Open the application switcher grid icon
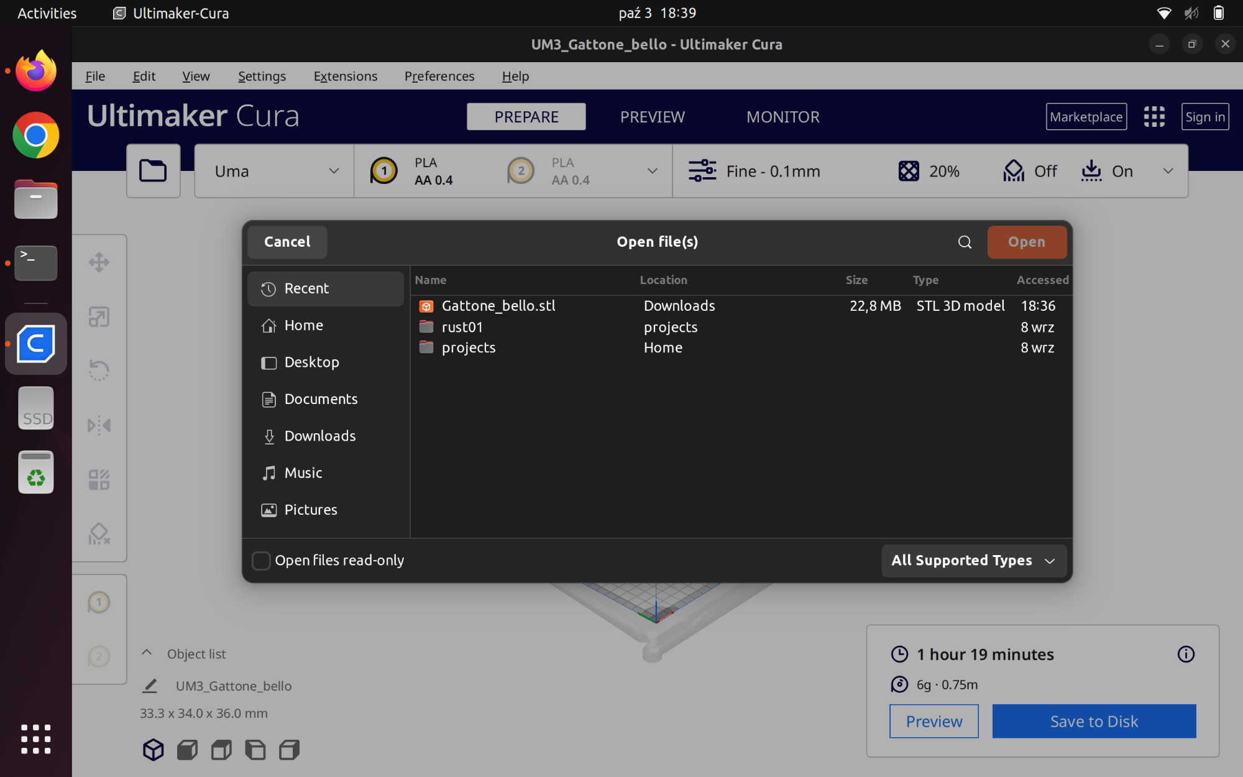Image resolution: width=1243 pixels, height=777 pixels. point(1154,117)
